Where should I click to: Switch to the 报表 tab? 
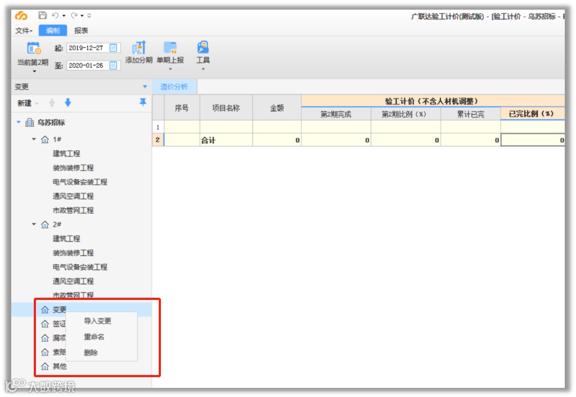click(x=81, y=31)
